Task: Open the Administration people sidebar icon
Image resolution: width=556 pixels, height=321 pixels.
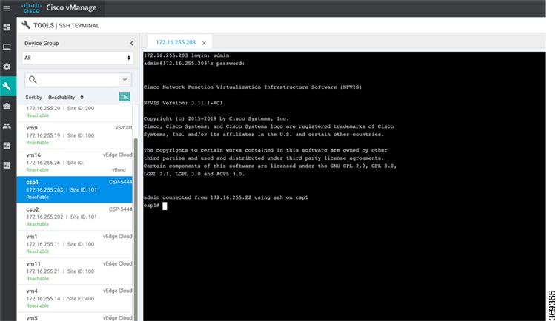Action: 7,126
